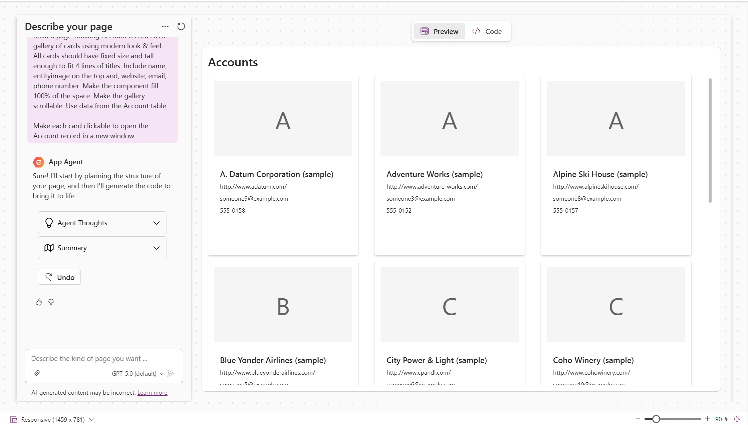Switch to the Code tab
Image resolution: width=748 pixels, height=425 pixels.
point(488,31)
